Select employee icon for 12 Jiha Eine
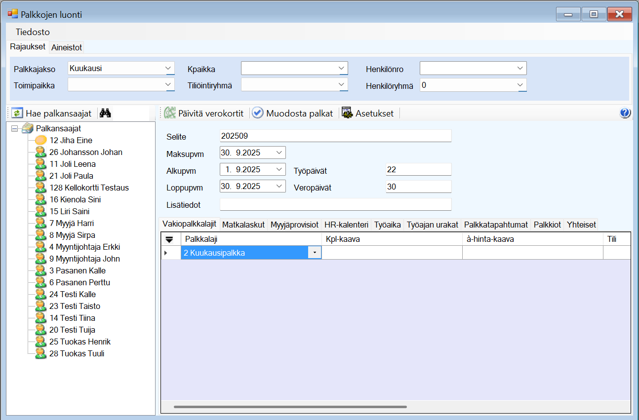Image resolution: width=639 pixels, height=420 pixels. point(41,140)
